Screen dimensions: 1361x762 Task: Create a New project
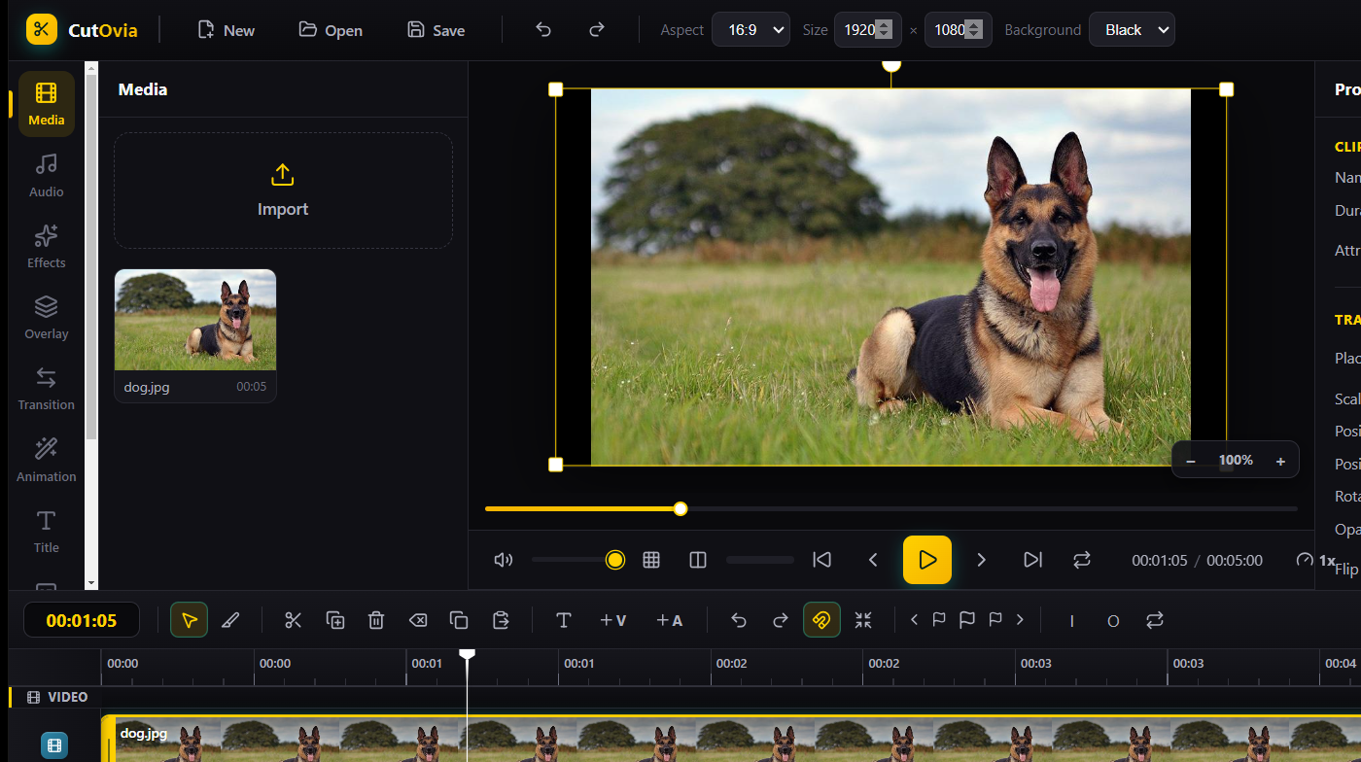(226, 30)
